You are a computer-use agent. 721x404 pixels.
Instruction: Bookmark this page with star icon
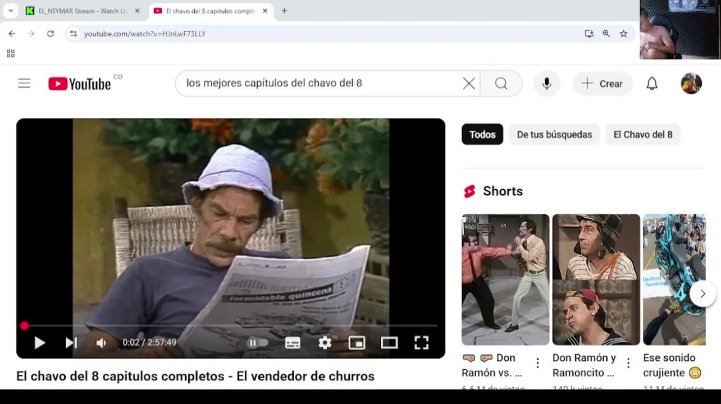pyautogui.click(x=623, y=34)
